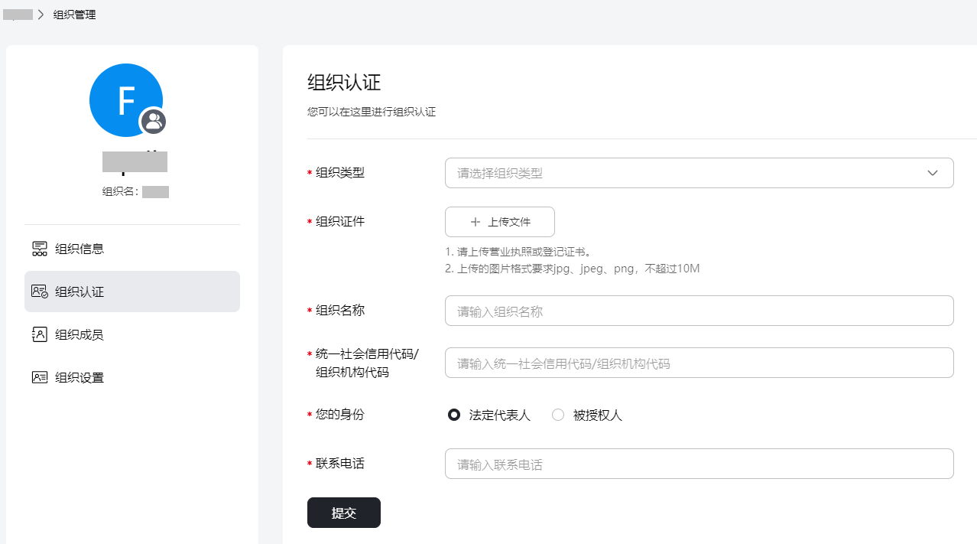Select the 被授权人 radio button

coord(558,415)
